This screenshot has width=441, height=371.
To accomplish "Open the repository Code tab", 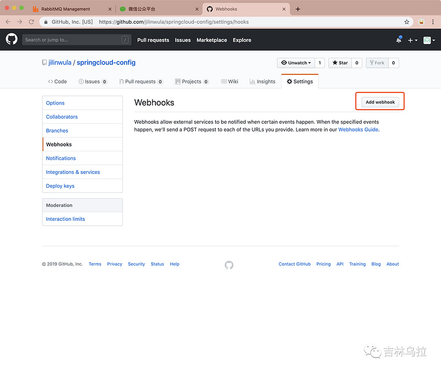I will (x=57, y=81).
